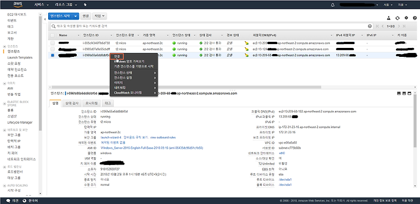Click the AWS logo
Viewport: 420px width, 204px height.
pos(18,4)
